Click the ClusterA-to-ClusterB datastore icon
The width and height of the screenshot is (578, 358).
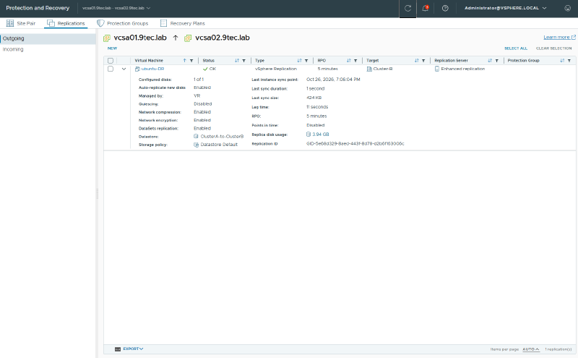[x=196, y=137]
